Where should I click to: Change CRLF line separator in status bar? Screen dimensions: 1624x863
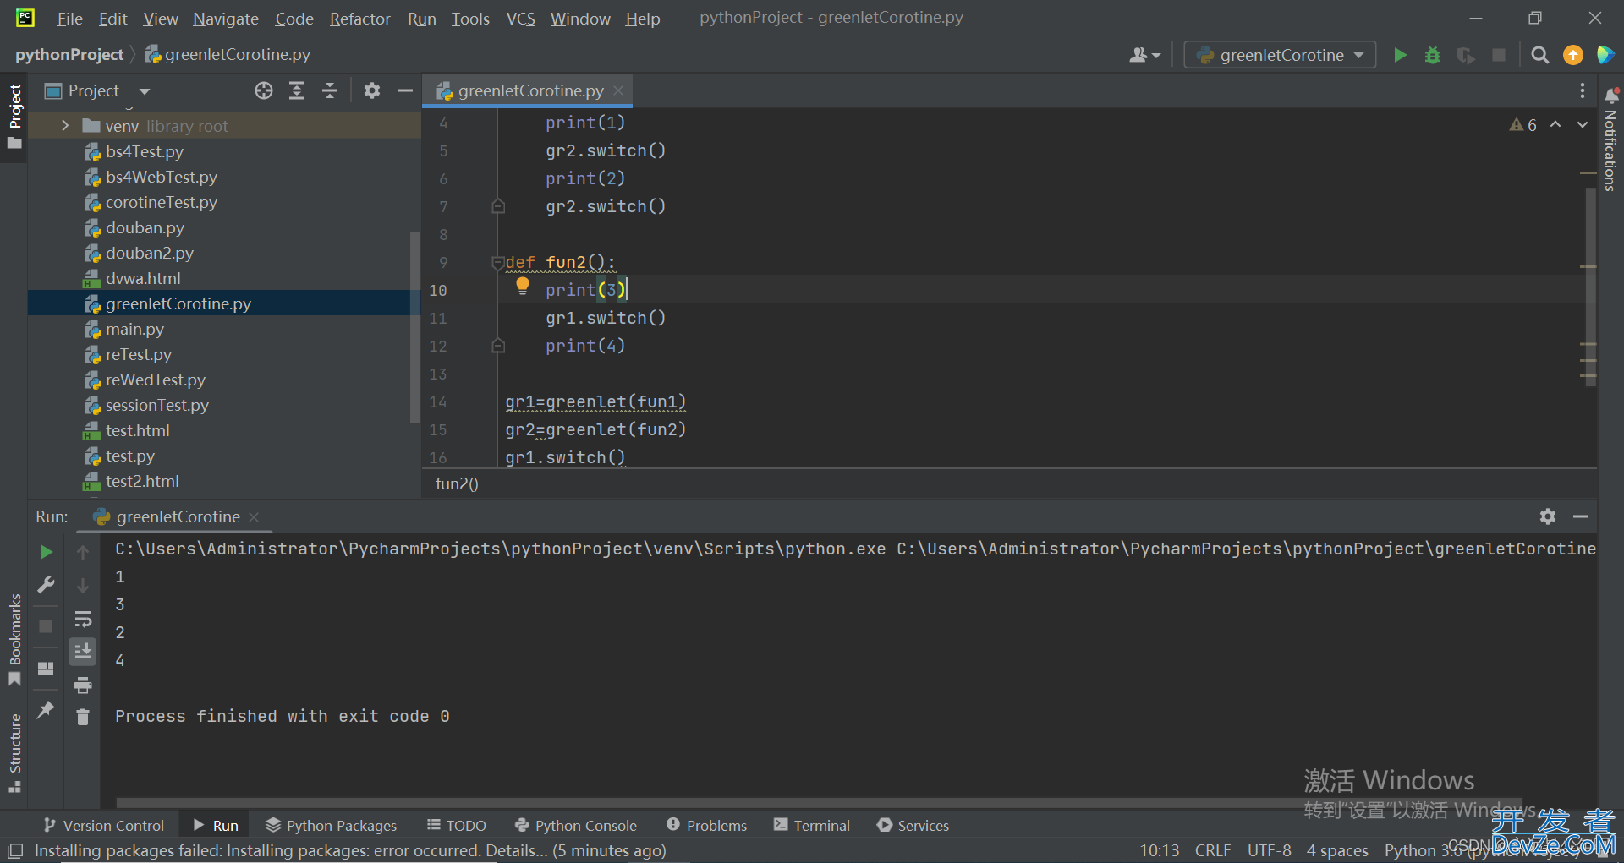1213,850
